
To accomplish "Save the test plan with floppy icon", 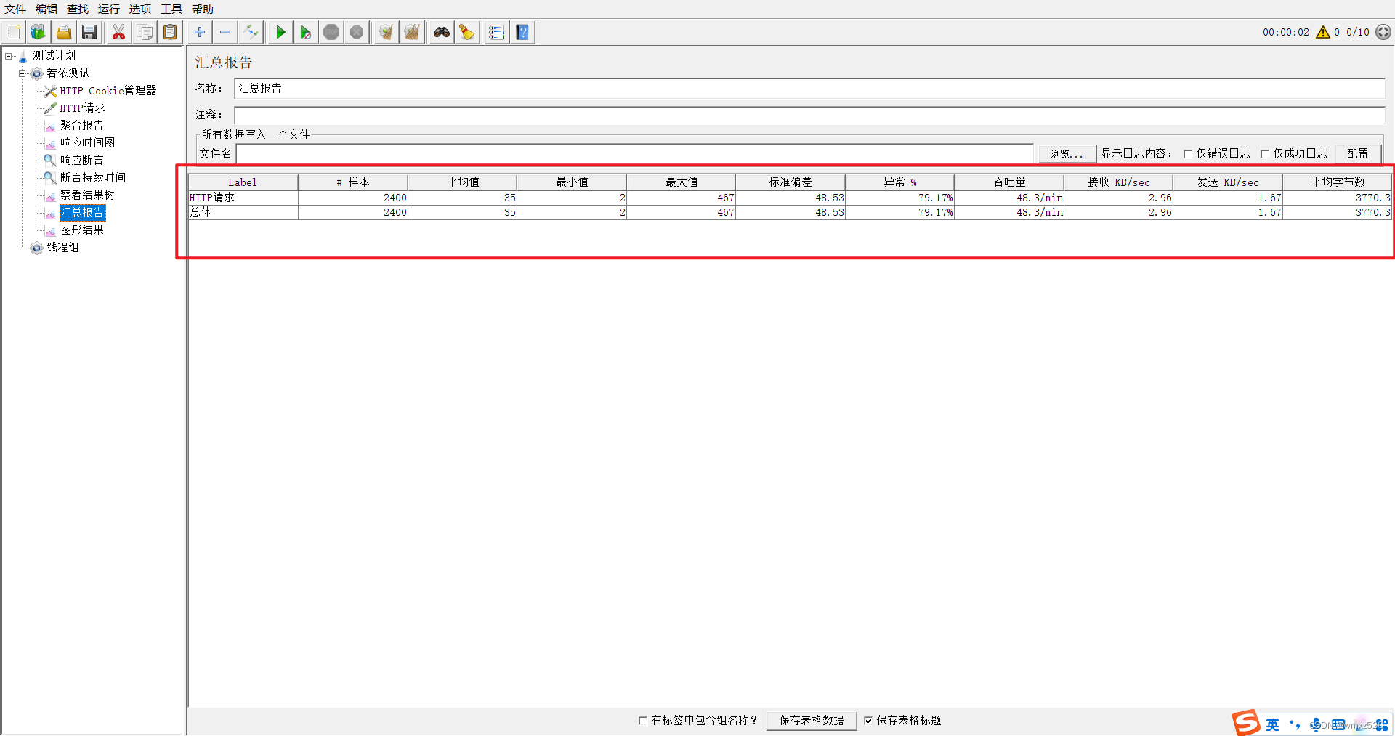I will (x=89, y=32).
